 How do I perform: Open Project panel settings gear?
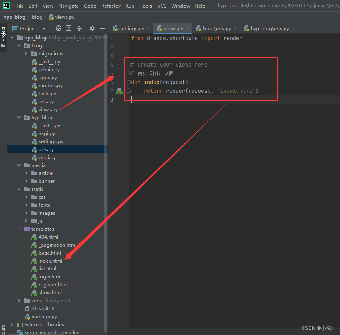(92, 28)
